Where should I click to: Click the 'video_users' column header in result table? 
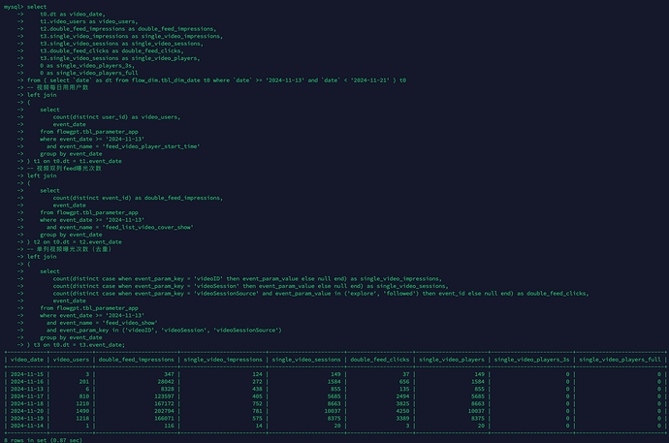(x=71, y=360)
